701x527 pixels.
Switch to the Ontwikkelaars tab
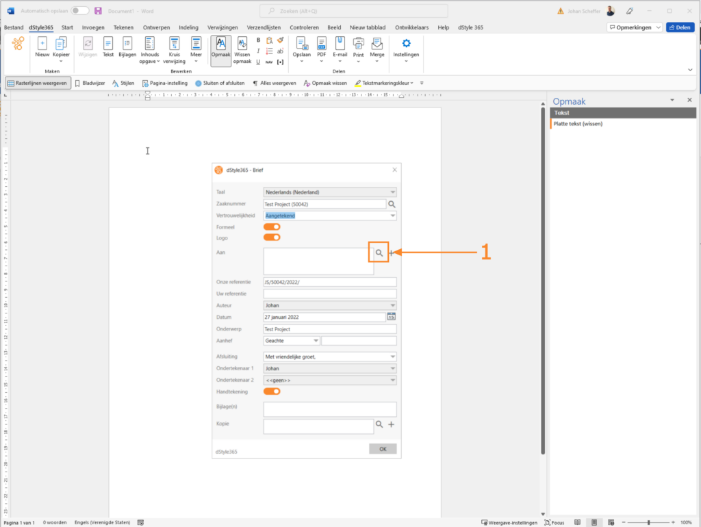[x=411, y=27]
